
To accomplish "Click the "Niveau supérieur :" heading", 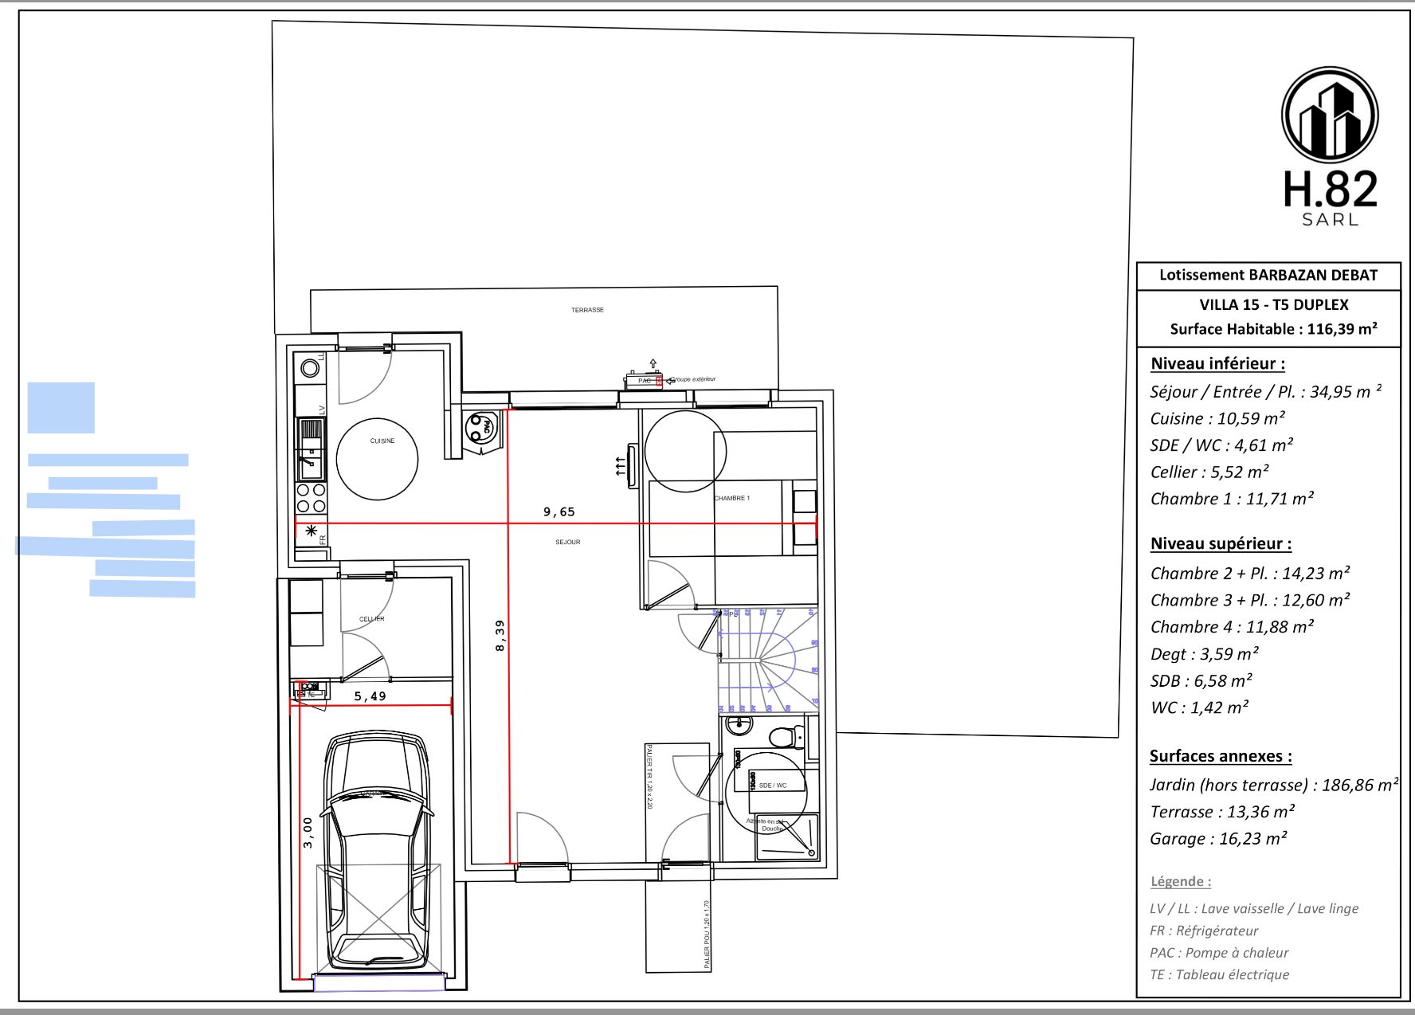I will coord(1221,543).
